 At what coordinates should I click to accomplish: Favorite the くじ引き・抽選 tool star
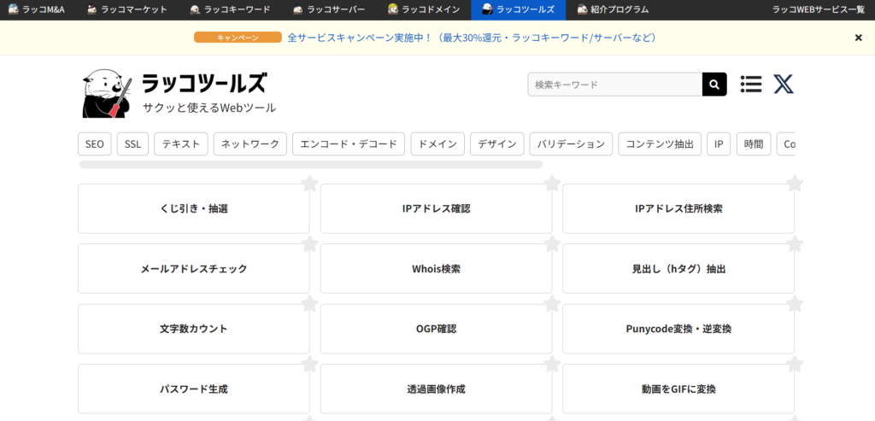coord(309,183)
